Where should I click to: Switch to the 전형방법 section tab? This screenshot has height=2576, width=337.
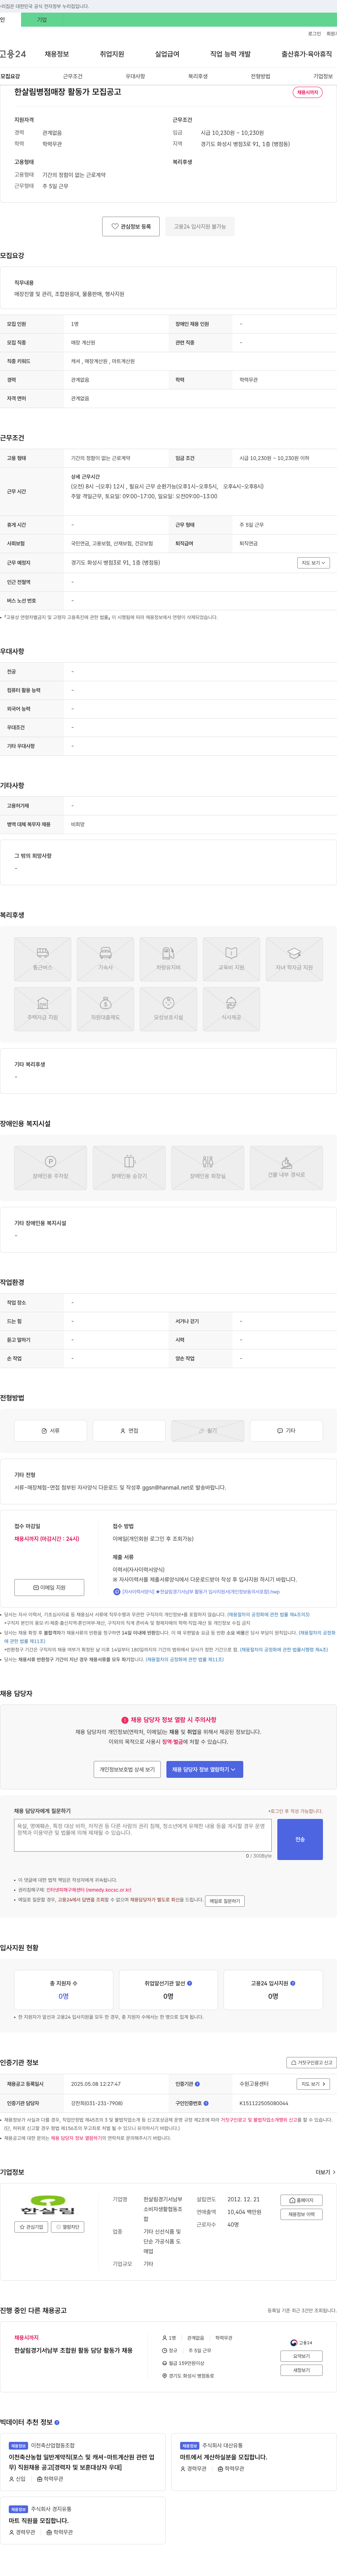[260, 76]
